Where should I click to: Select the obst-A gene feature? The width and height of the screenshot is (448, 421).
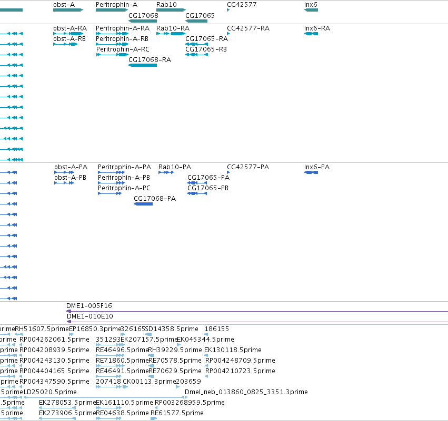pos(68,10)
